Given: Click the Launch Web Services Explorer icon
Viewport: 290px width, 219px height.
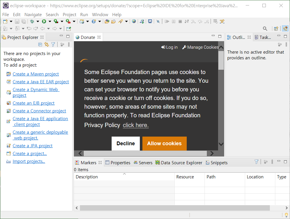Looking at the screenshot, I should [142, 22].
